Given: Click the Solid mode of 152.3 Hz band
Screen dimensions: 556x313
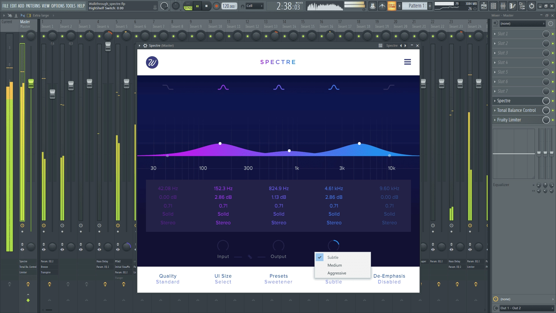Looking at the screenshot, I should tap(223, 214).
